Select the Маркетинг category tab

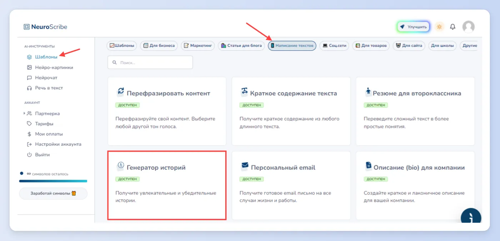pos(197,46)
